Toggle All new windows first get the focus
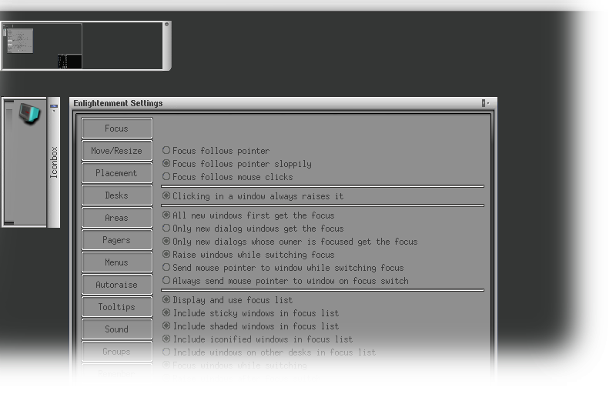This screenshot has height=404, width=616. pyautogui.click(x=248, y=215)
